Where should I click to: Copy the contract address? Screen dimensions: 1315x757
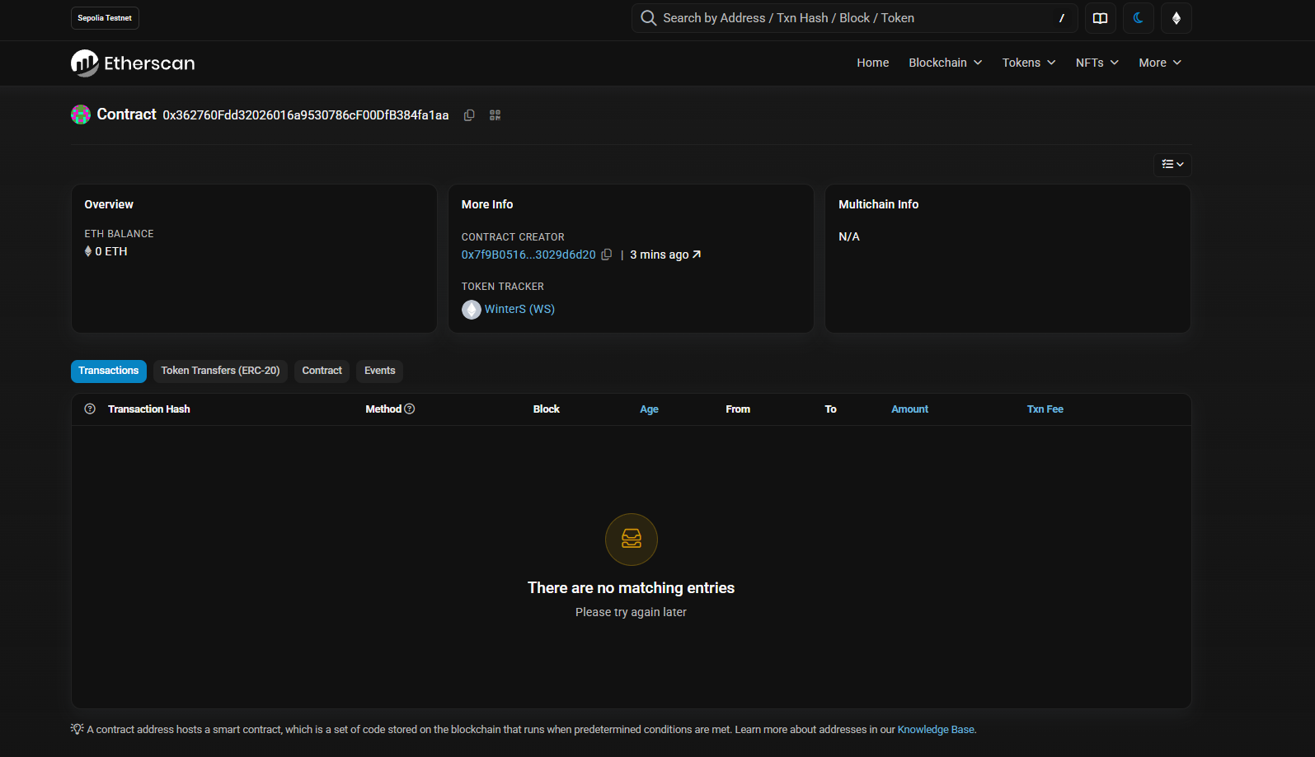coord(469,115)
